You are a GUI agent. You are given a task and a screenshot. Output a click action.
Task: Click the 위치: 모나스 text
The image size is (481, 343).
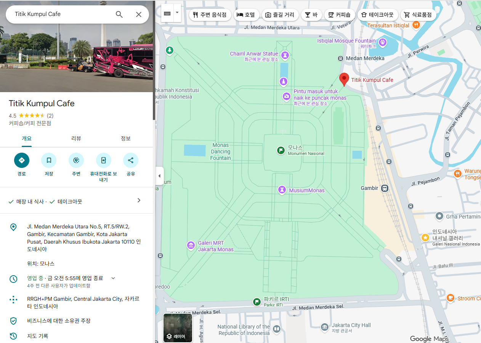[x=41, y=263]
